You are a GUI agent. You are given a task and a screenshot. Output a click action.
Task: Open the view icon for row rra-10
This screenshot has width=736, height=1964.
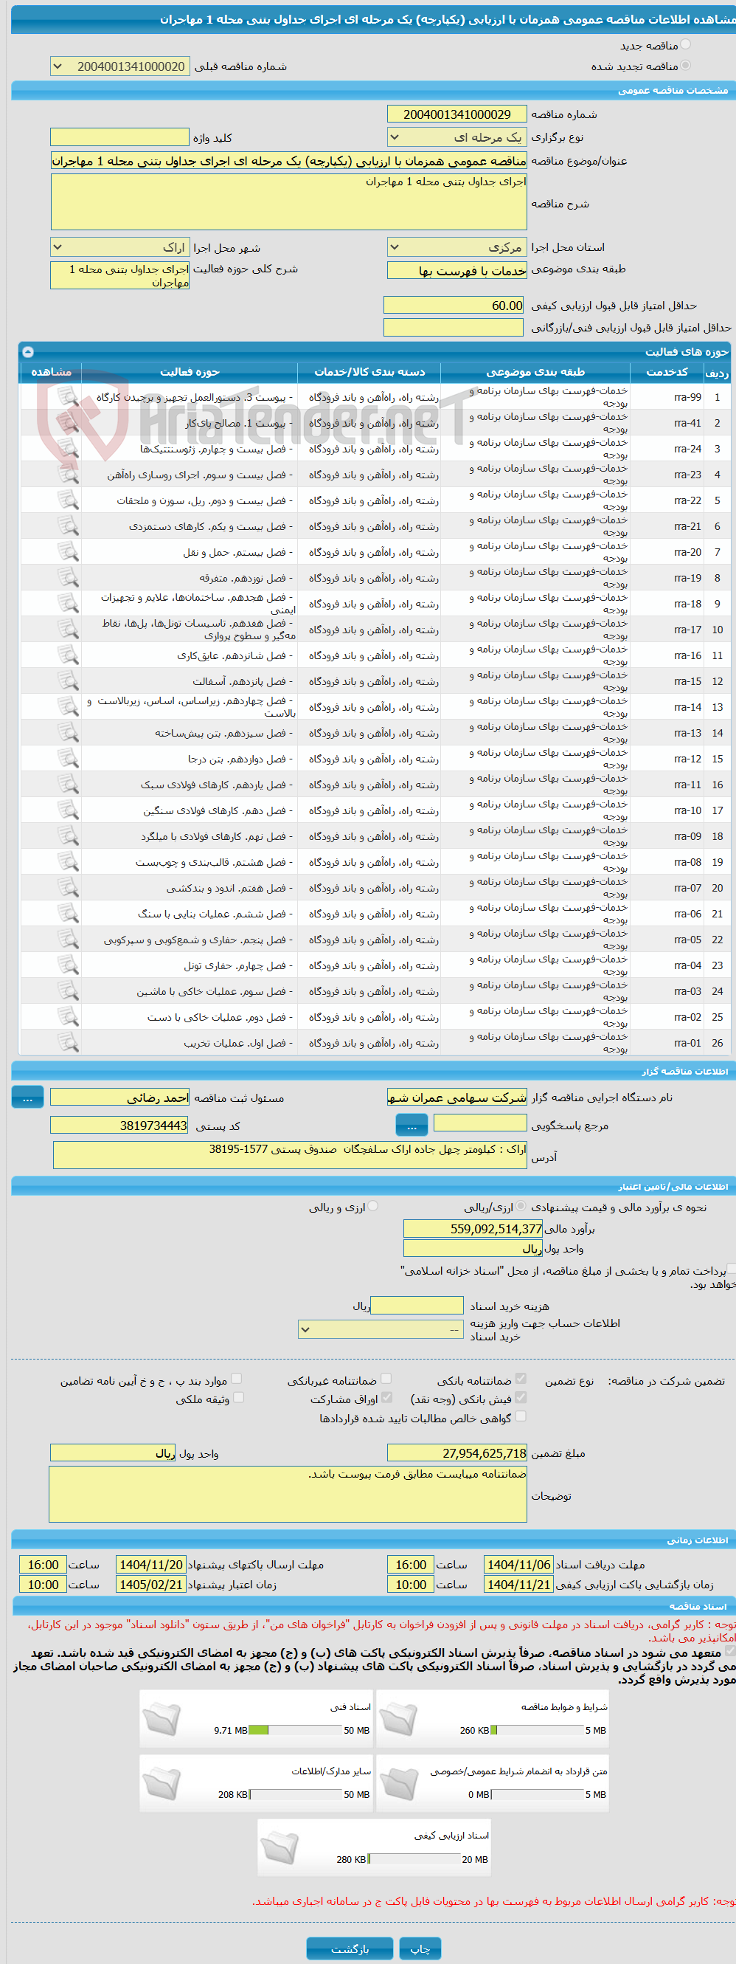[68, 810]
